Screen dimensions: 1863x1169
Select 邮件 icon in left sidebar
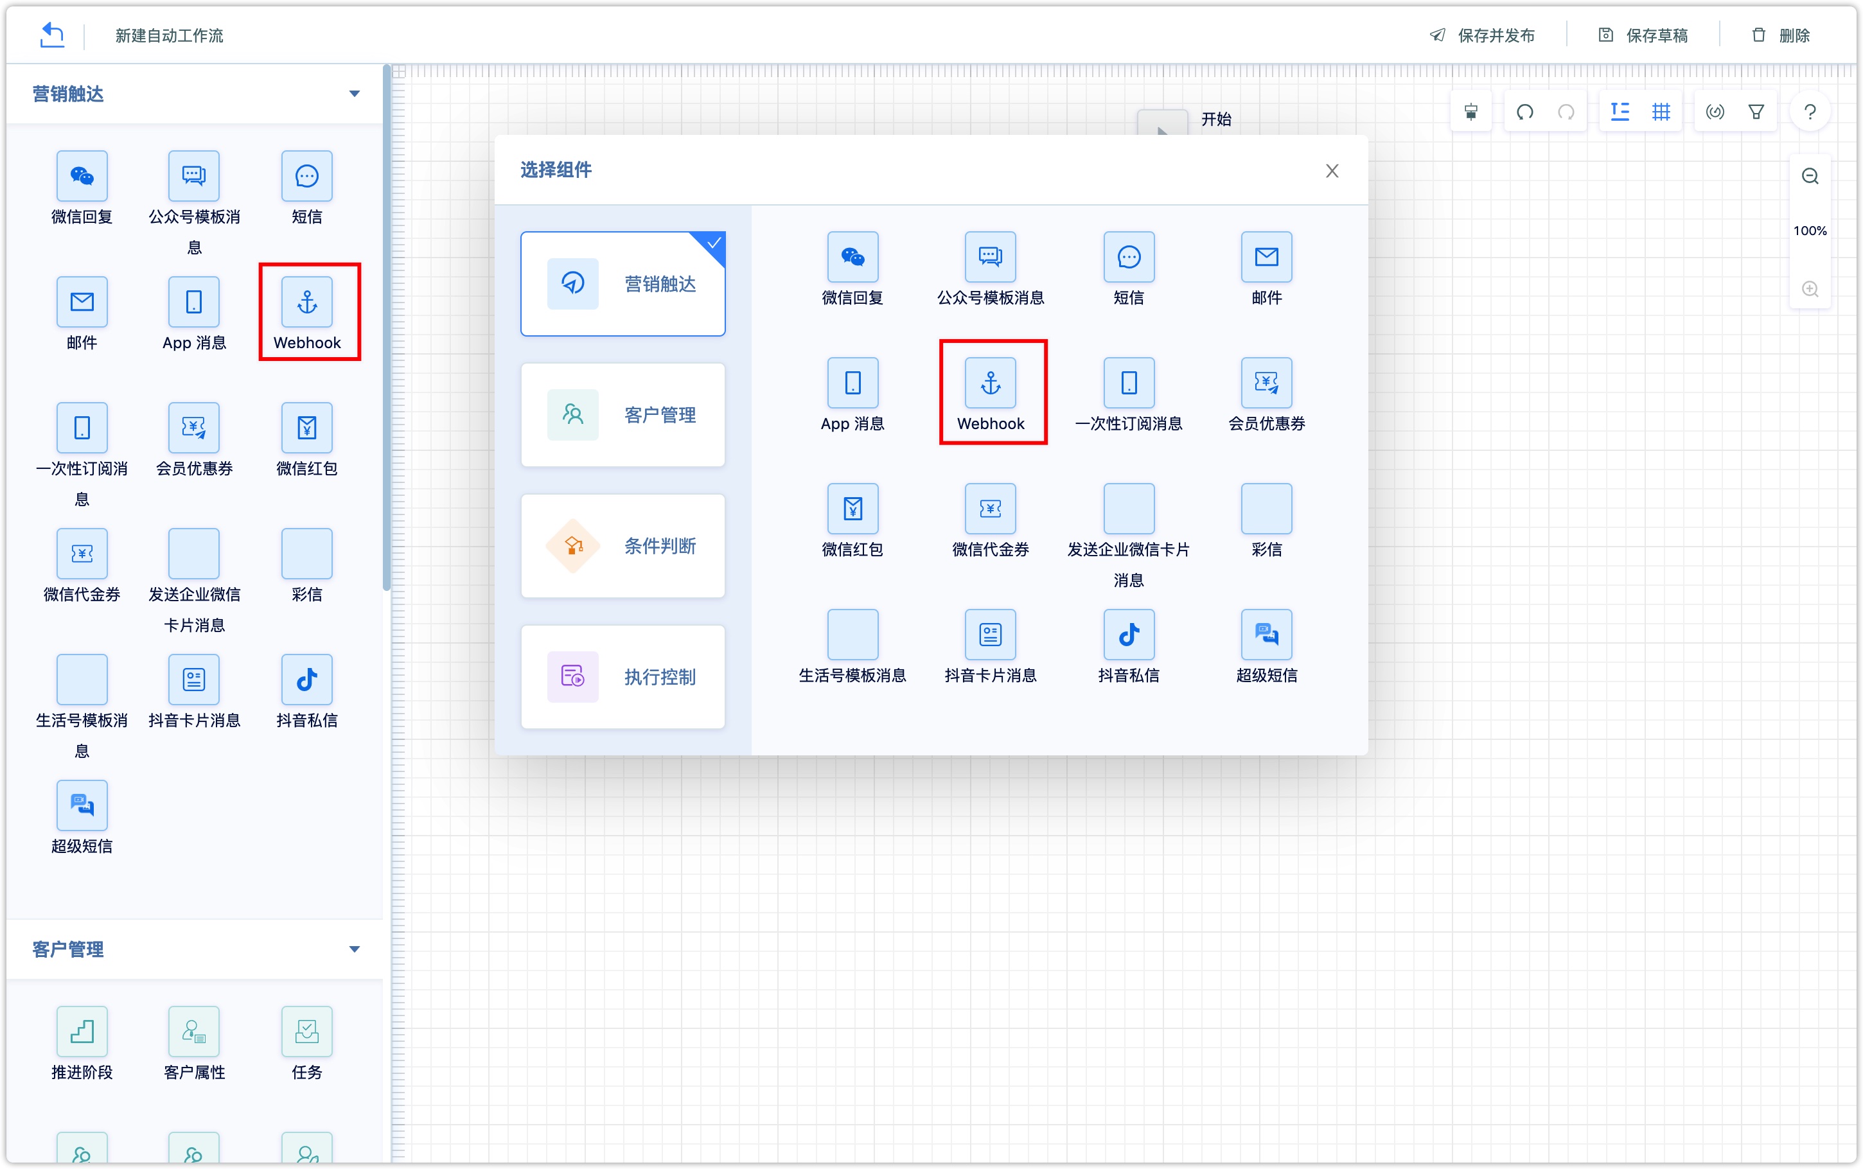82,301
